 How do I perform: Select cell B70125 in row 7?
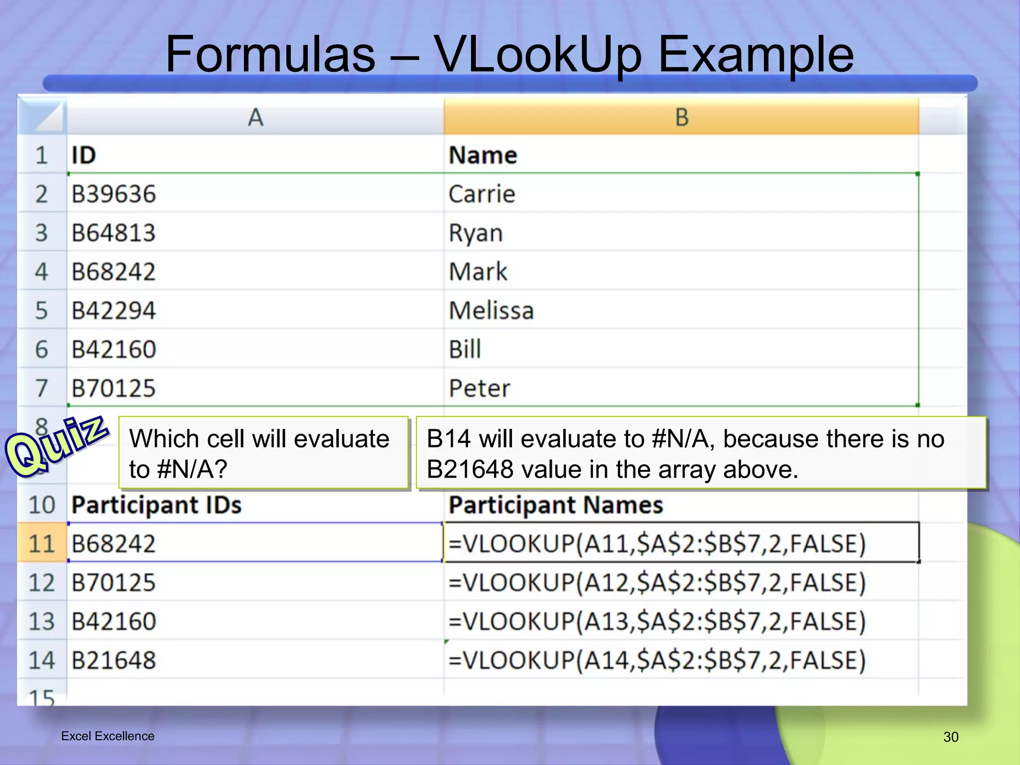pos(255,387)
